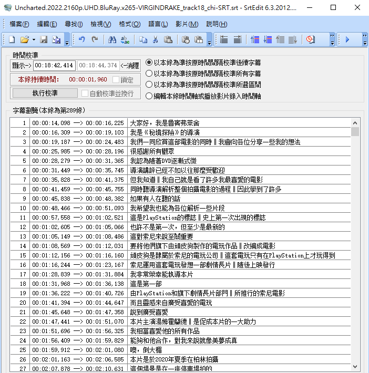The image size is (369, 373).
Task: Select 以本條為準按原時間間隔校準所有字幕 radio
Action: 149,73
